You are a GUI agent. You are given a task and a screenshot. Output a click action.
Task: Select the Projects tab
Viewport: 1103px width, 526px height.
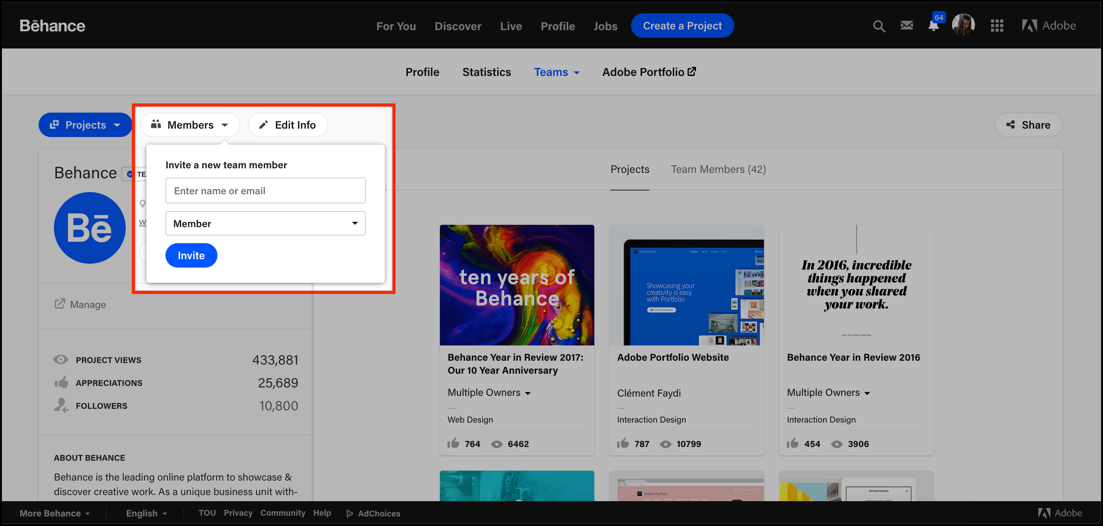(x=629, y=169)
